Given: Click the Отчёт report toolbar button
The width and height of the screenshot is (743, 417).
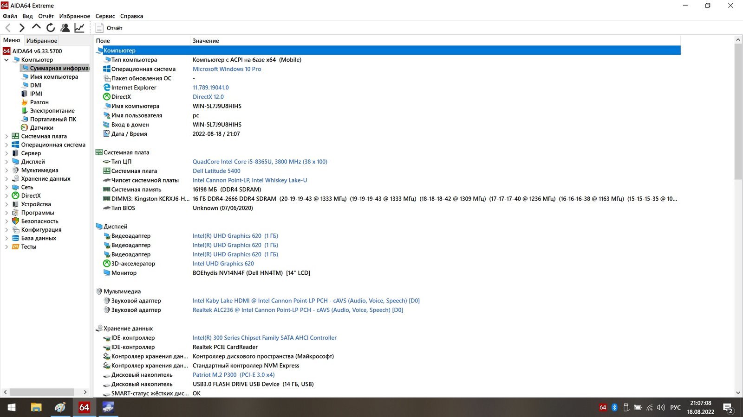Looking at the screenshot, I should tap(109, 28).
